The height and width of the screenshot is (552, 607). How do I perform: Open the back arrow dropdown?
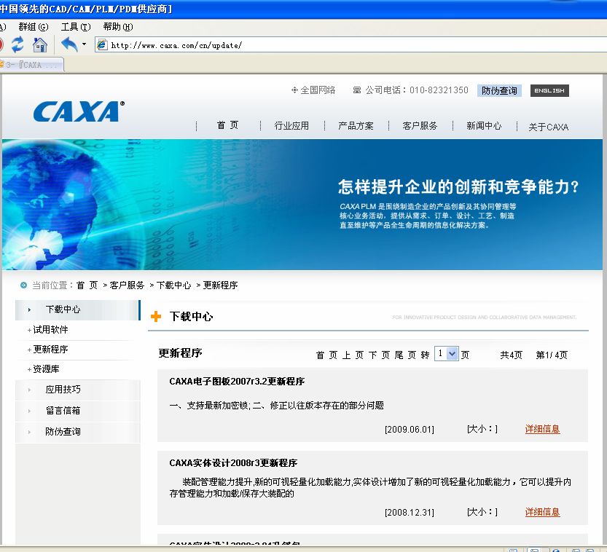(x=84, y=44)
